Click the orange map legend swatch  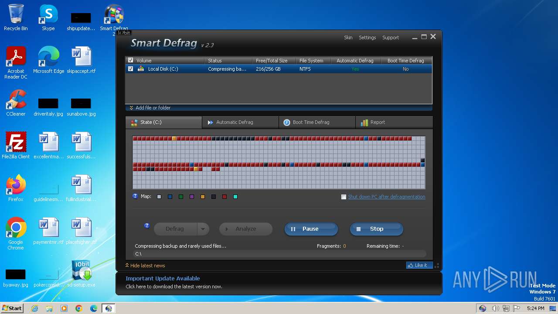[203, 197]
